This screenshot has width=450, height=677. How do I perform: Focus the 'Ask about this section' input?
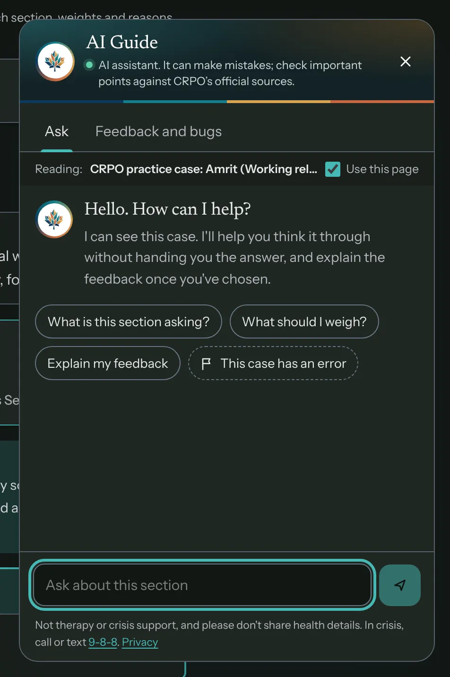click(x=202, y=585)
